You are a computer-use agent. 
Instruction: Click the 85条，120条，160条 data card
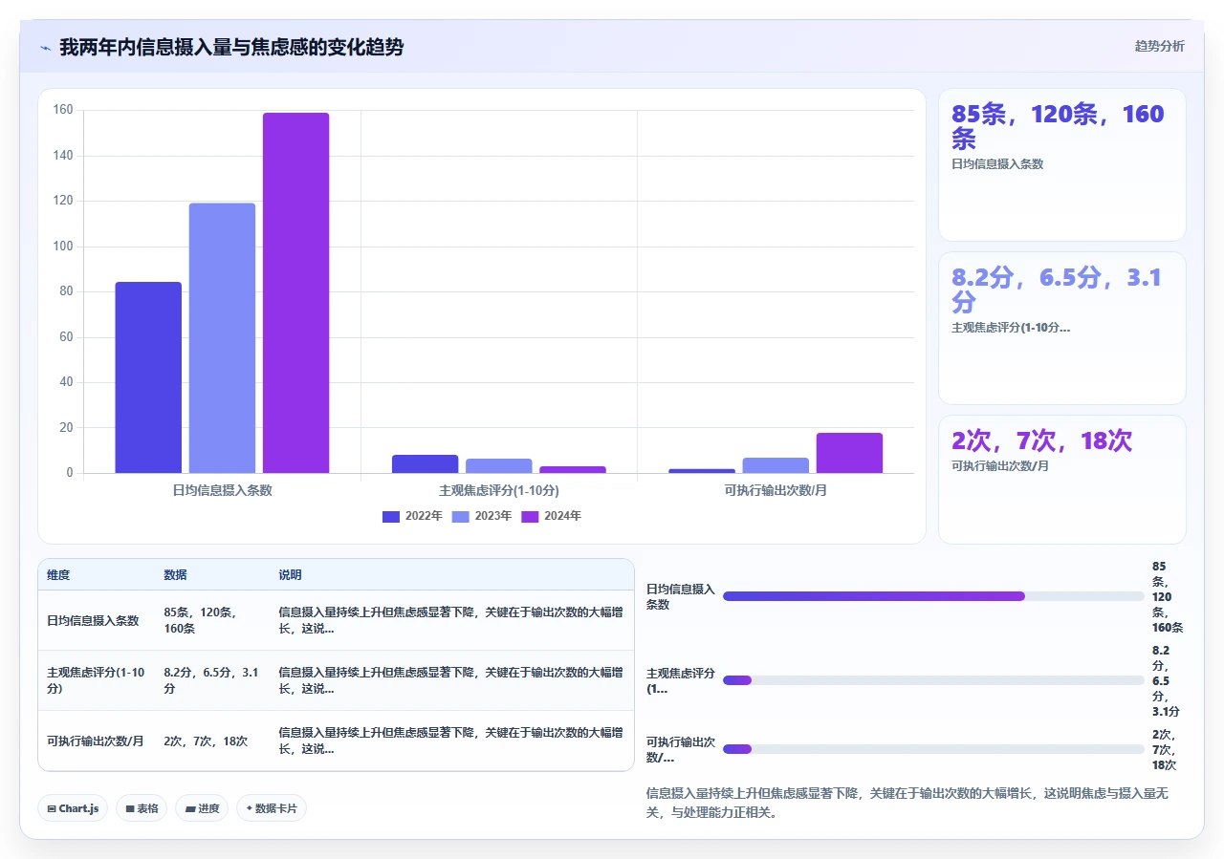pos(1062,164)
